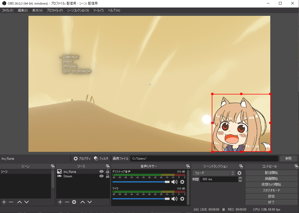Viewport: 299px width, 213px height.
Task: Click the 仮想カメラ開始 button
Action: (x=271, y=185)
